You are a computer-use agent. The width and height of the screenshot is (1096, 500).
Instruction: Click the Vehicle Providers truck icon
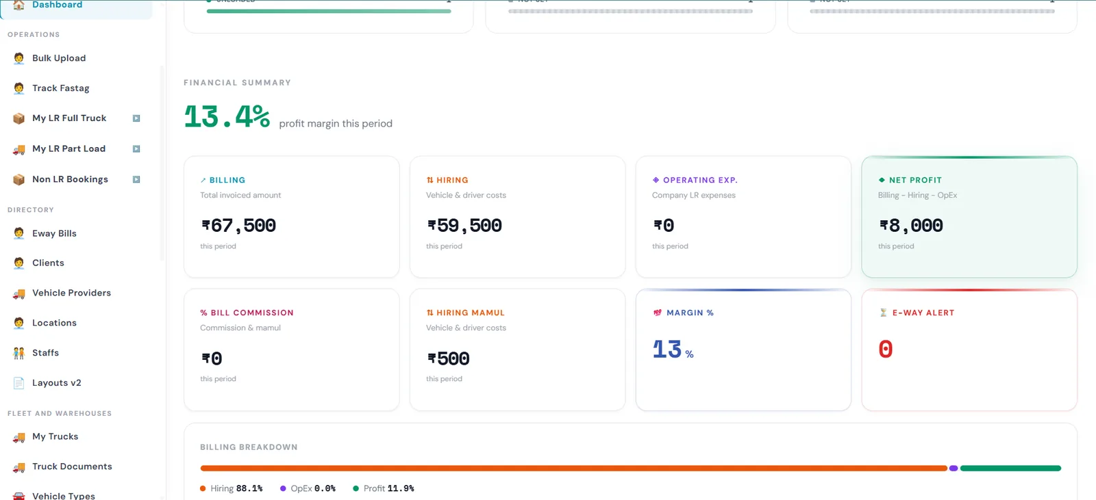19,293
